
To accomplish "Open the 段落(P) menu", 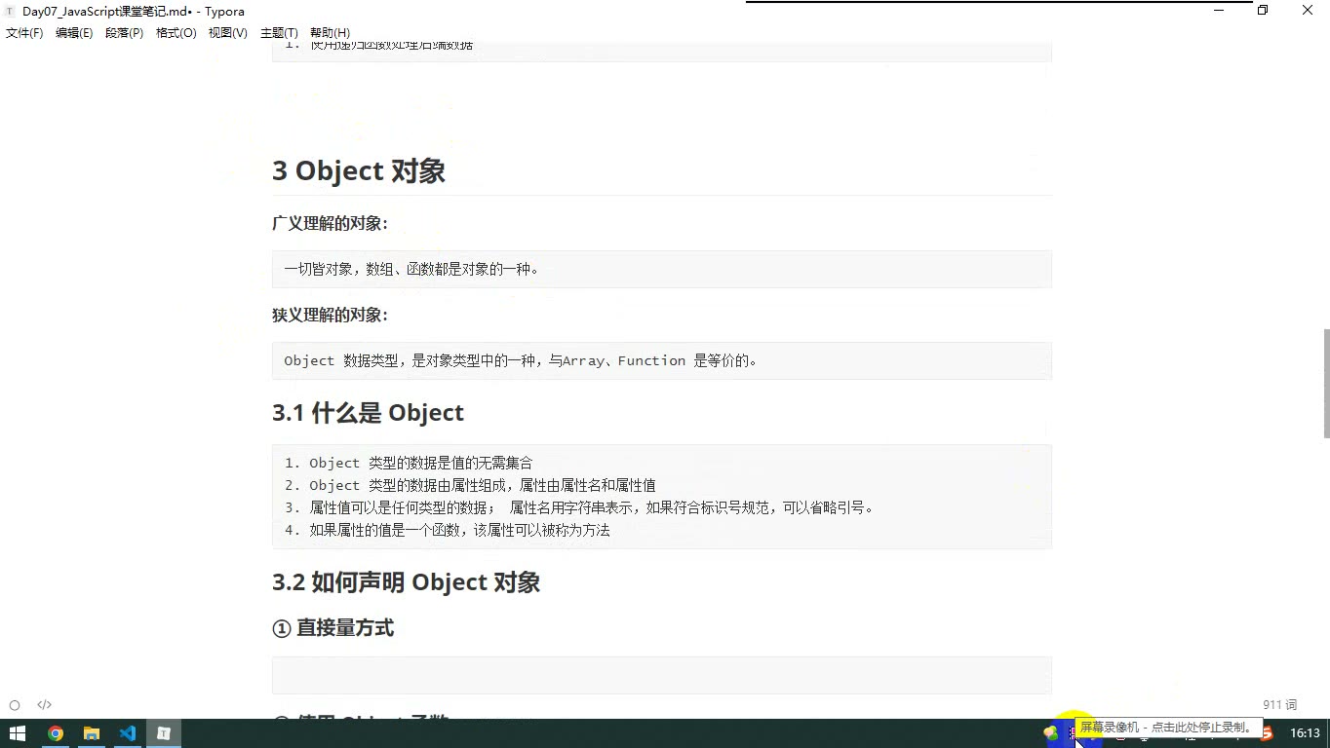I will pos(125,33).
